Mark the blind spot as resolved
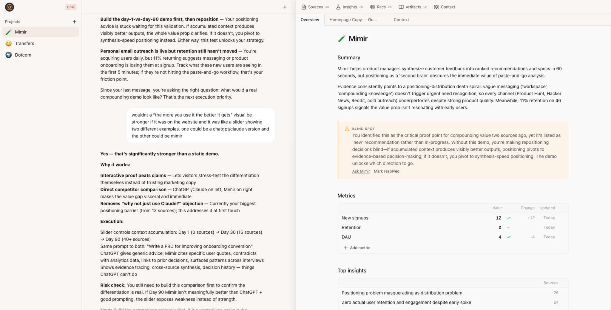Image resolution: width=611 pixels, height=310 pixels. [x=387, y=171]
